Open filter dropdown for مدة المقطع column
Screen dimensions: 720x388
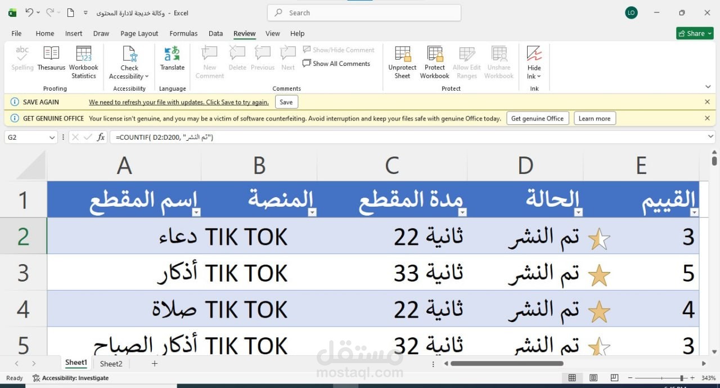coord(462,212)
